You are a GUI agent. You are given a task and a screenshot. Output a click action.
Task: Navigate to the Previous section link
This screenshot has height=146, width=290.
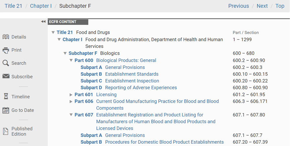238,6
